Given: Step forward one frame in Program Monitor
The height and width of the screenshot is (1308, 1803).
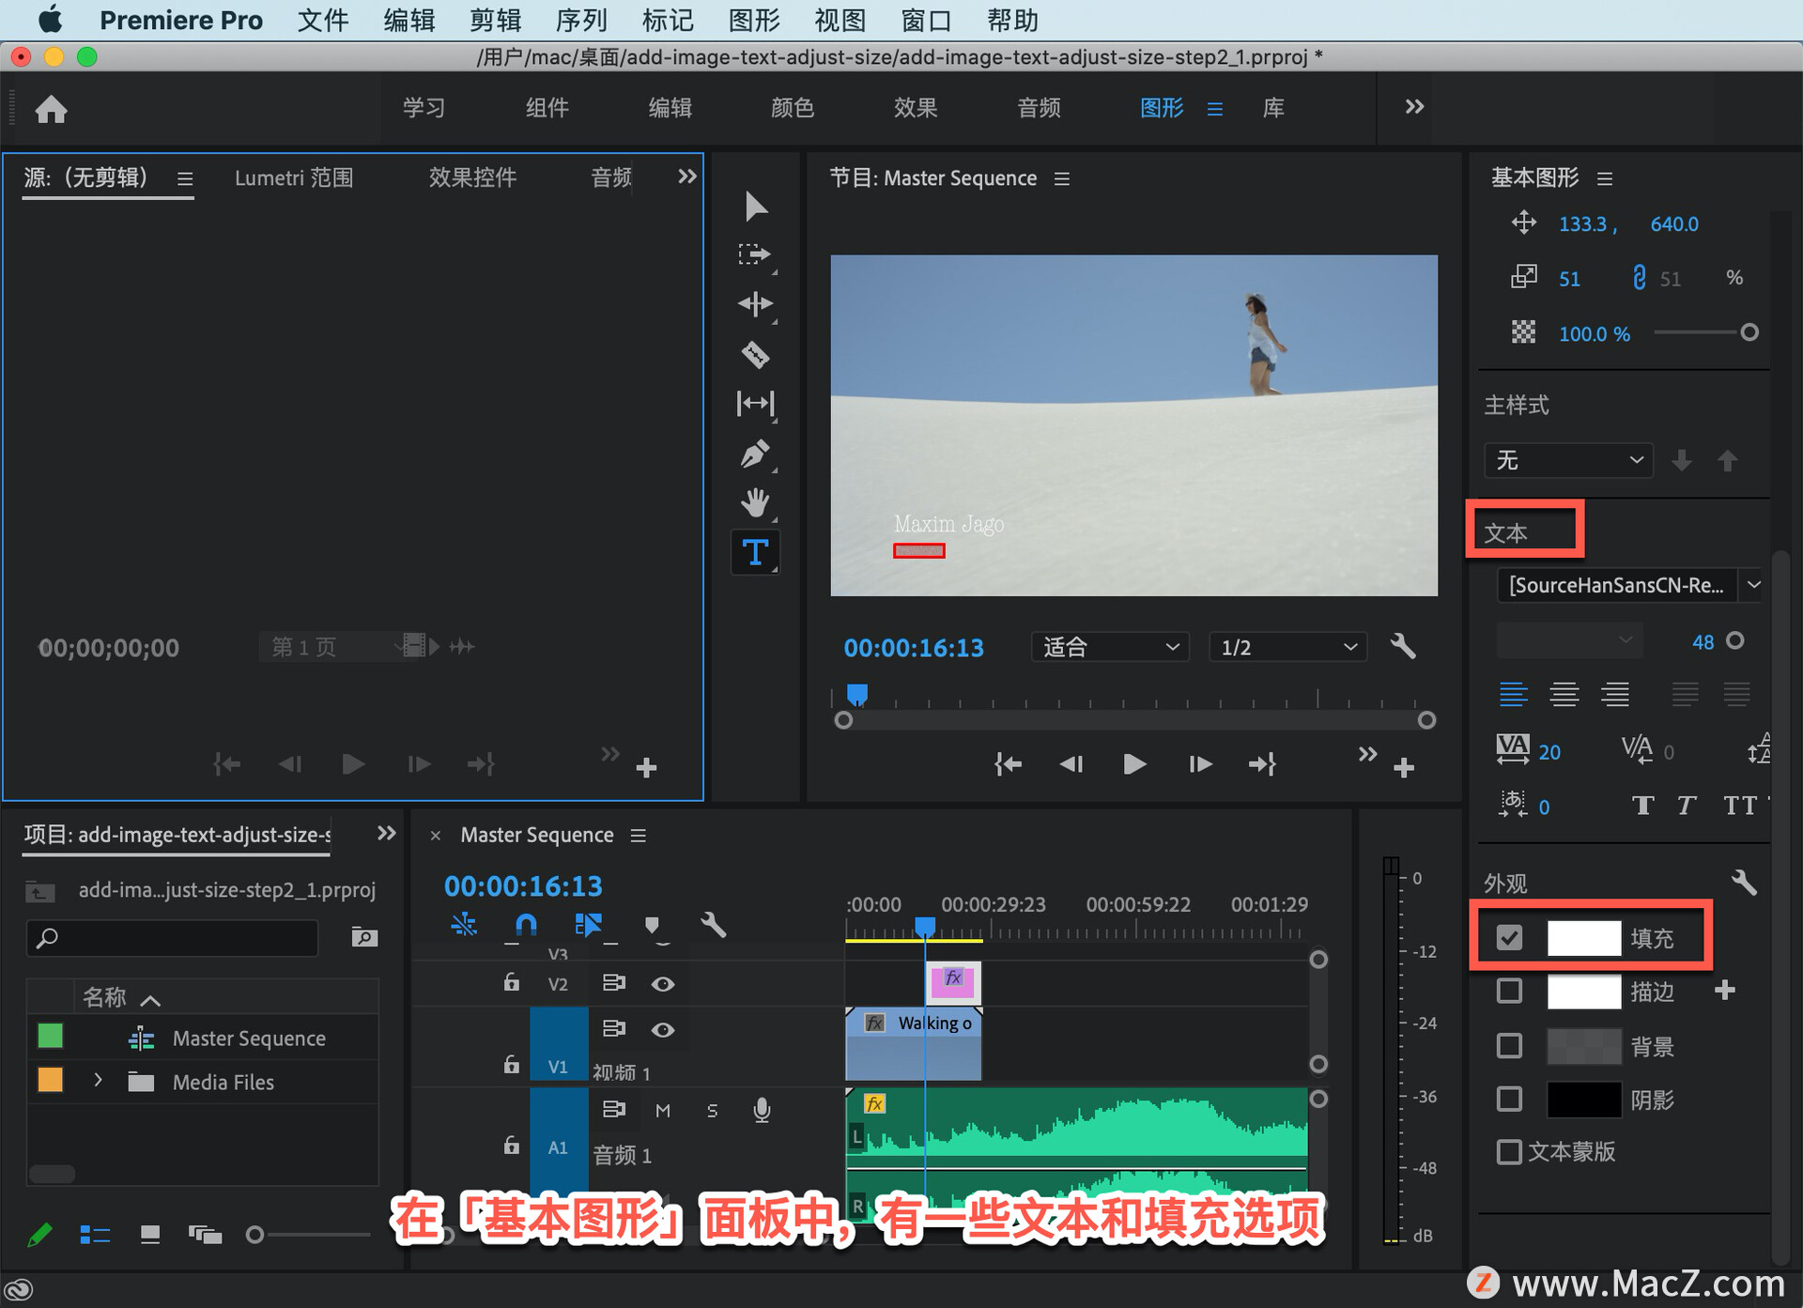Looking at the screenshot, I should tap(1200, 764).
